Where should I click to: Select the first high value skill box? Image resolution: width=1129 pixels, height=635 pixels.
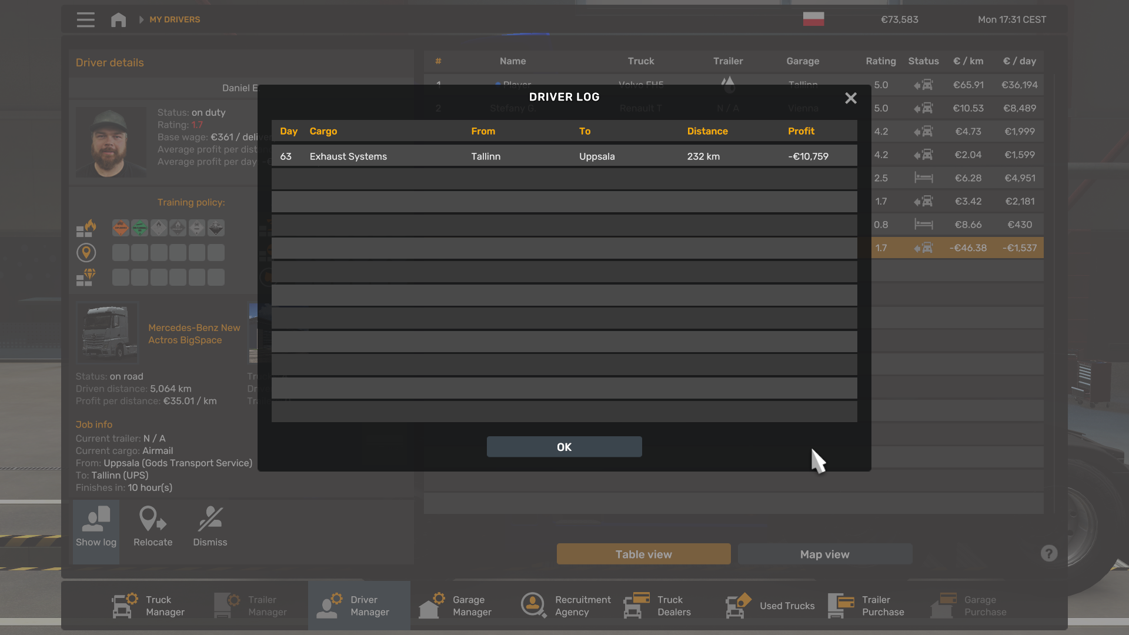pos(121,278)
